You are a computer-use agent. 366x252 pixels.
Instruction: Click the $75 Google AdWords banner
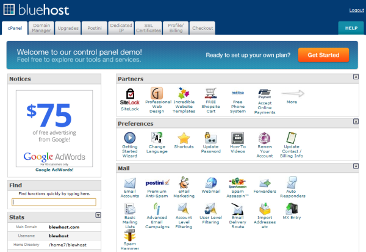[x=54, y=129]
